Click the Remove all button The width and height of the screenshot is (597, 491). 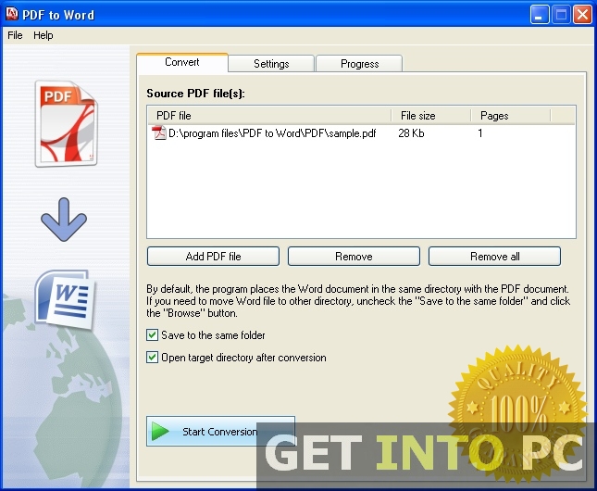click(494, 257)
